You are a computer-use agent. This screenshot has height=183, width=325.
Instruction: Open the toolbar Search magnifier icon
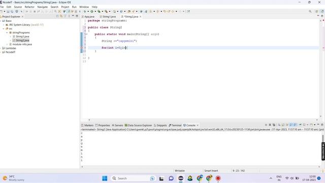click(x=310, y=11)
